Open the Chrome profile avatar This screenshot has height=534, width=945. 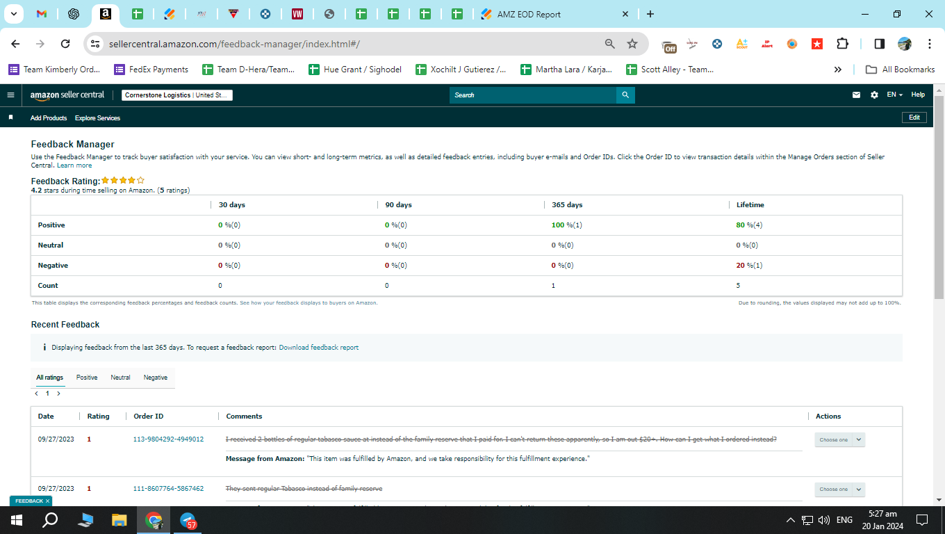point(904,44)
